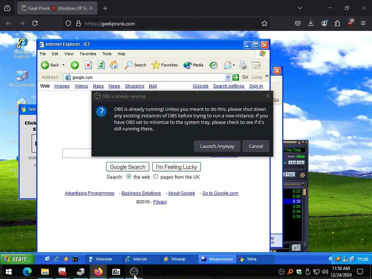Switch to Tetris in XP taskbar
The width and height of the screenshot is (372, 279).
255,259
